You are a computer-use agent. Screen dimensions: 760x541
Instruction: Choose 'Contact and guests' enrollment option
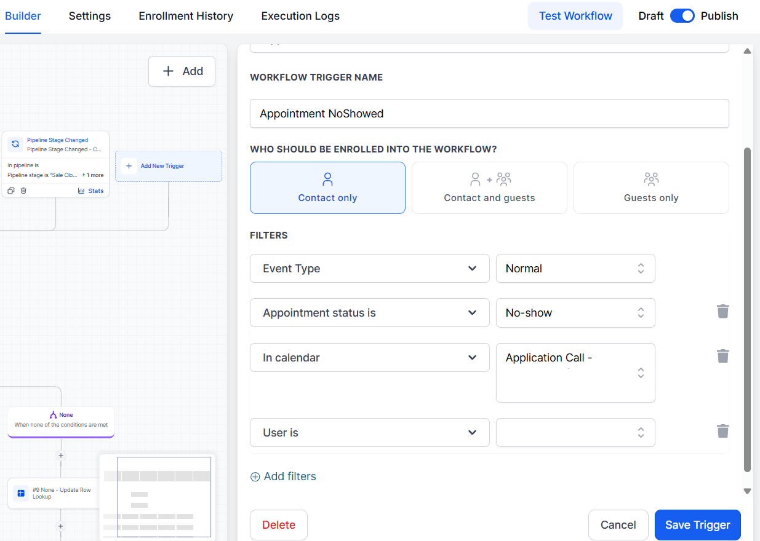[489, 188]
